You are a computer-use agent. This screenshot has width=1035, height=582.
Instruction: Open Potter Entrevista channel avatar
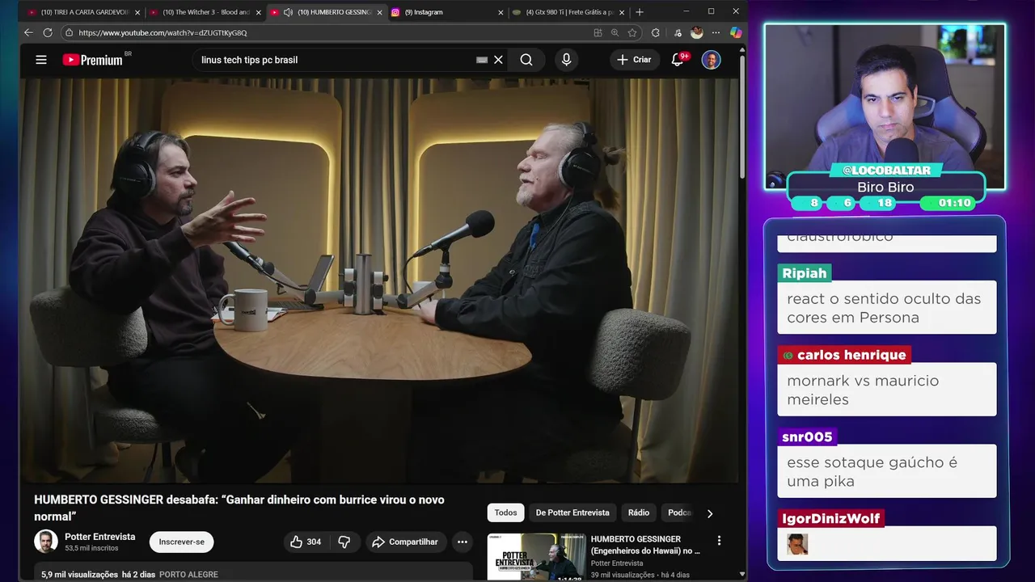[x=46, y=542]
